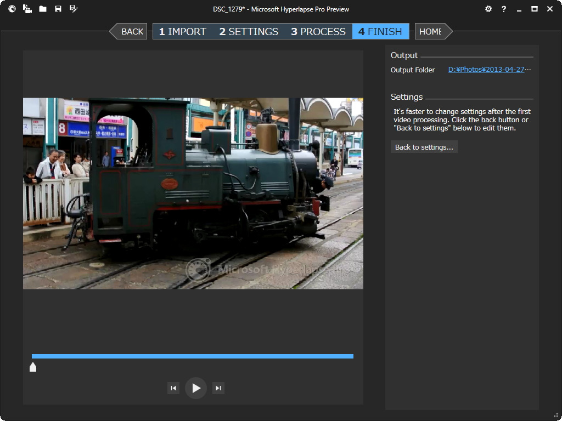Click the HOME arrow button
This screenshot has height=421, width=562.
coord(431,31)
